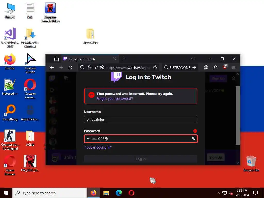Bookmark this page with star icon
This screenshot has width=264, height=198.
tap(155, 68)
